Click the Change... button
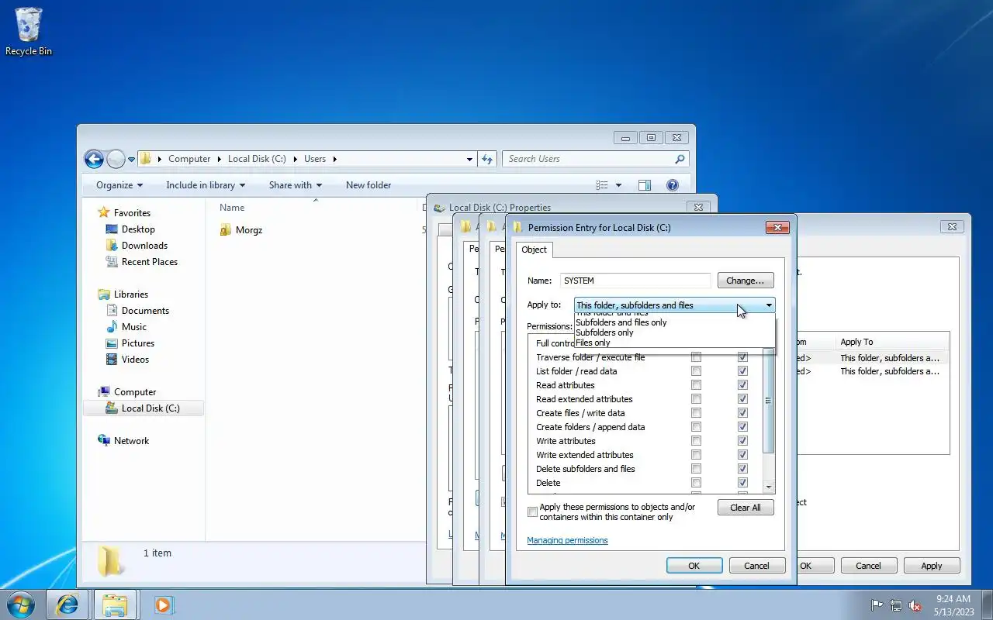 pyautogui.click(x=746, y=281)
